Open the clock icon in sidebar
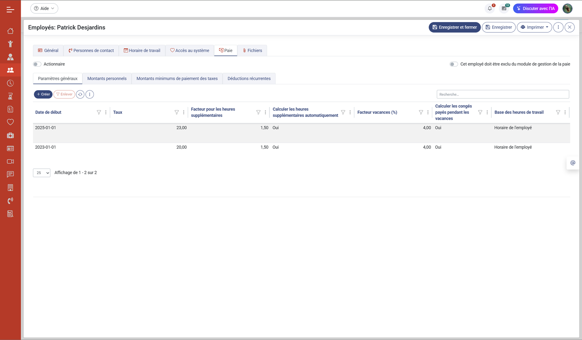Screen dimensions: 582x340 10,83
